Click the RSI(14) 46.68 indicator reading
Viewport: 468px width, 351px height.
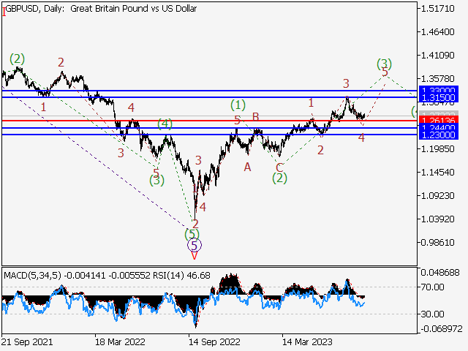pyautogui.click(x=181, y=275)
